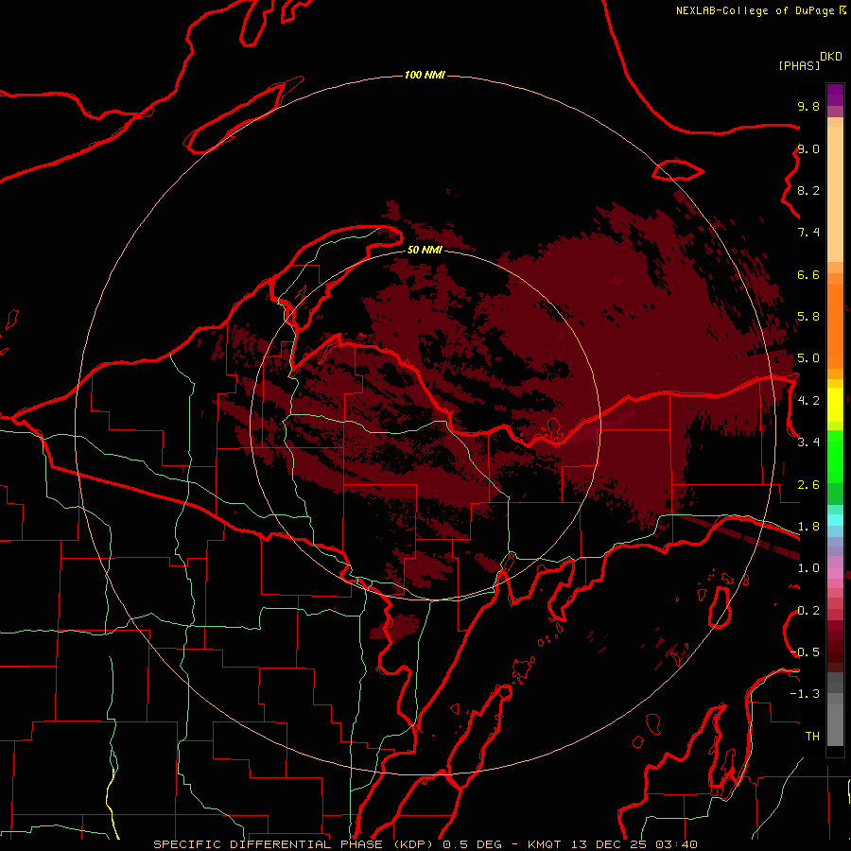This screenshot has height=851, width=851.
Task: Click the 100 NMI range ring label
Action: coord(425,75)
